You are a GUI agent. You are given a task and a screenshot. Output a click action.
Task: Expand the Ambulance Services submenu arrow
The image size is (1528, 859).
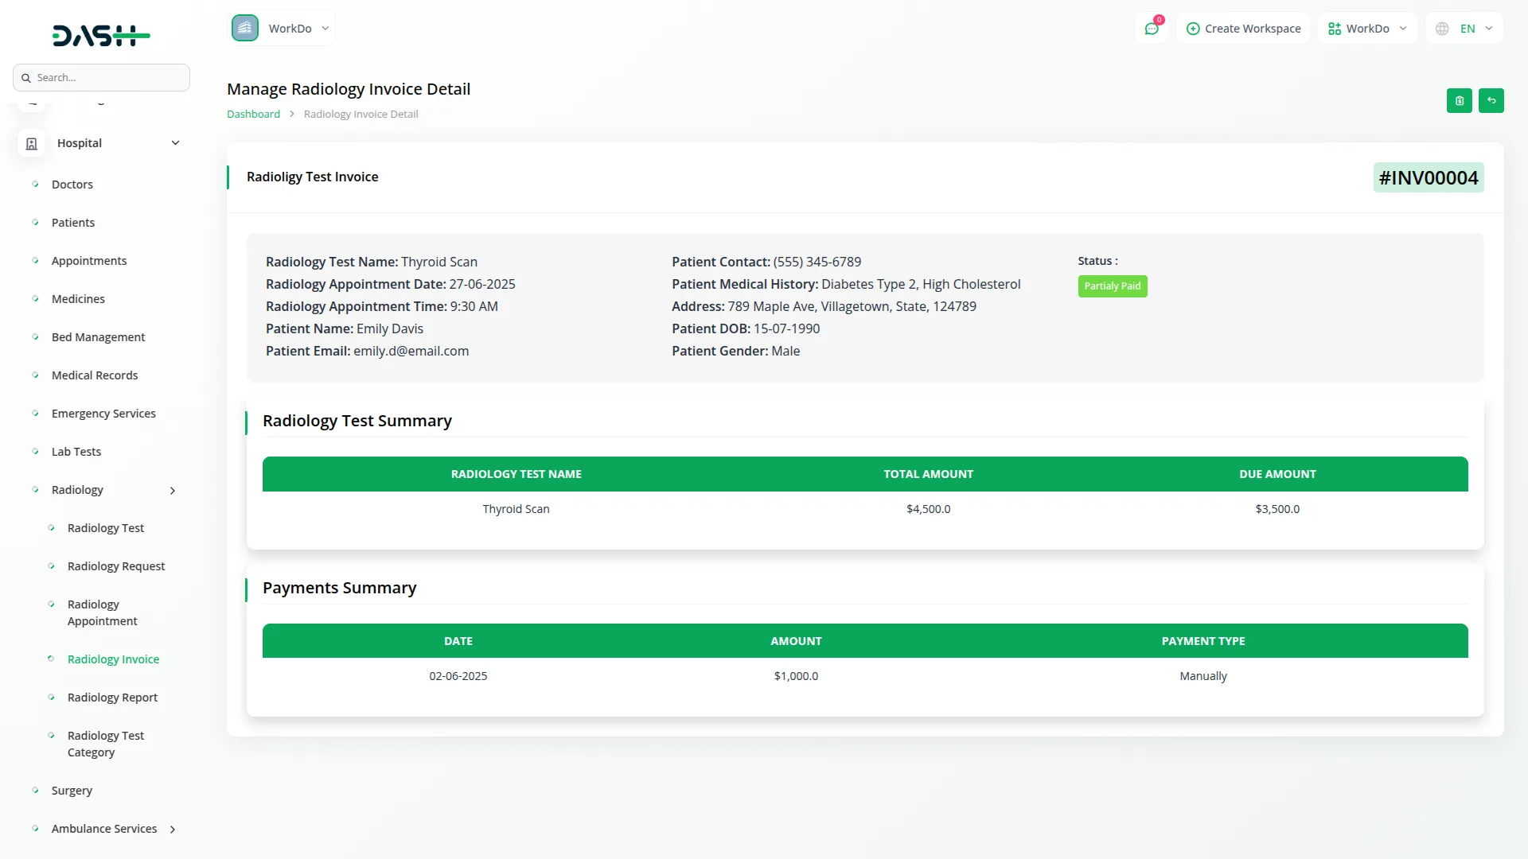(x=173, y=830)
